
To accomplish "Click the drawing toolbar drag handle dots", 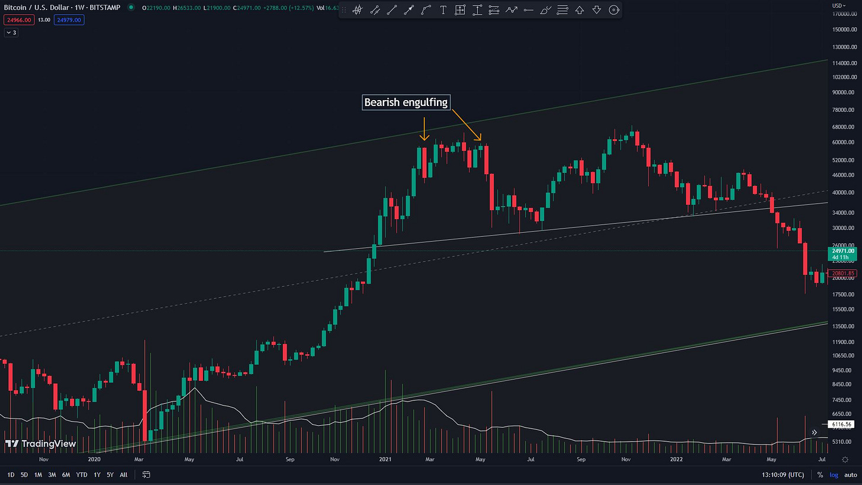I will (344, 10).
